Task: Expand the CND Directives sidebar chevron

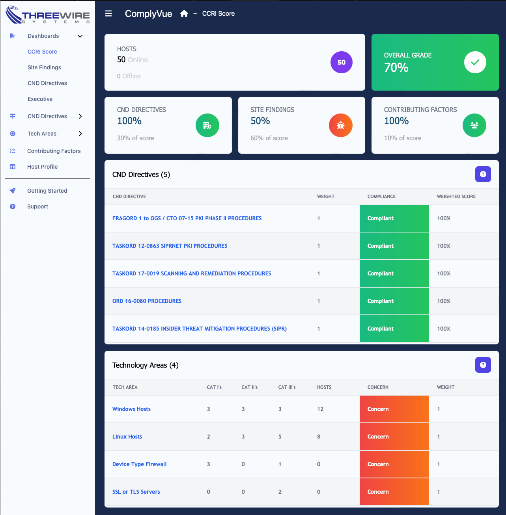Action: coord(80,116)
